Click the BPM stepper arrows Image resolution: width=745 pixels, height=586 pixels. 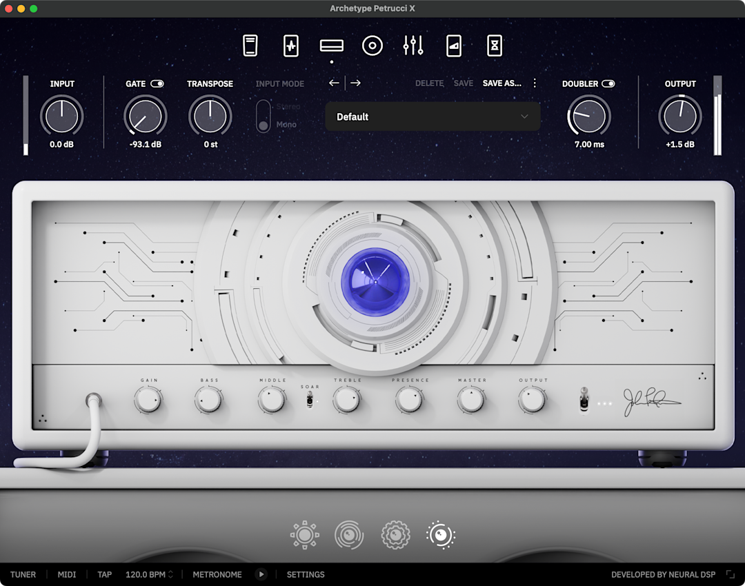coord(170,574)
